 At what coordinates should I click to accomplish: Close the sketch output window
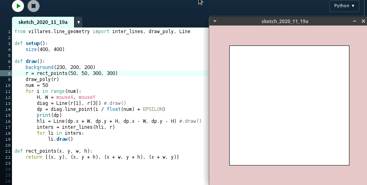click(363, 21)
